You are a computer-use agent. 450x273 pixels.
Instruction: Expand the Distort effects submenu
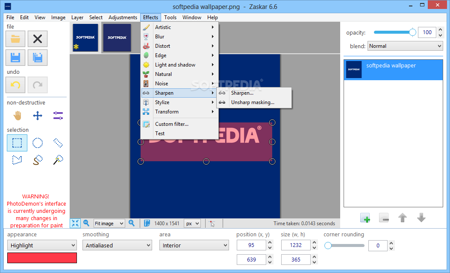(x=179, y=46)
